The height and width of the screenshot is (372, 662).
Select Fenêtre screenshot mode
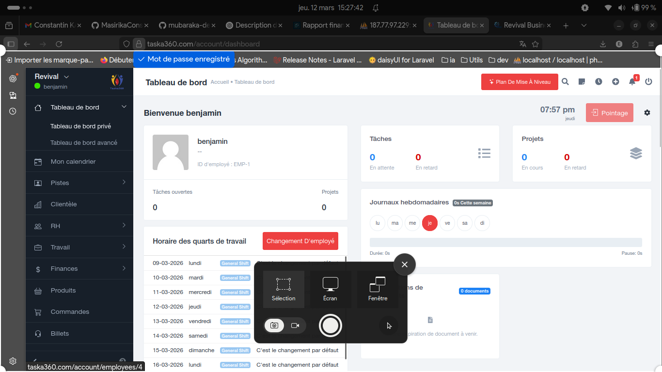pos(378,289)
